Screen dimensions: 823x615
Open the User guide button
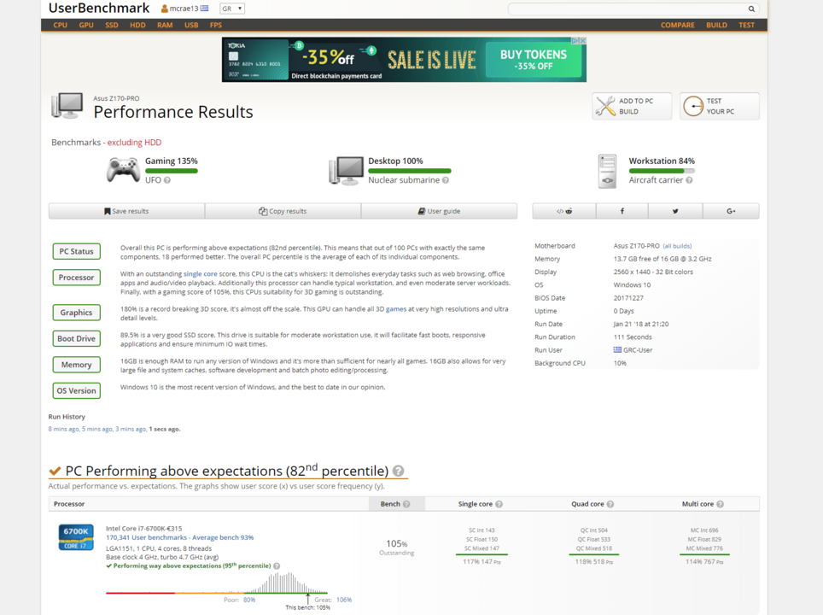click(x=440, y=211)
